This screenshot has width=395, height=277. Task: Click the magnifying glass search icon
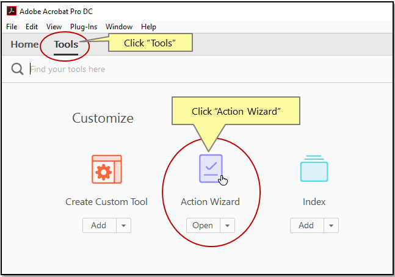coord(17,69)
